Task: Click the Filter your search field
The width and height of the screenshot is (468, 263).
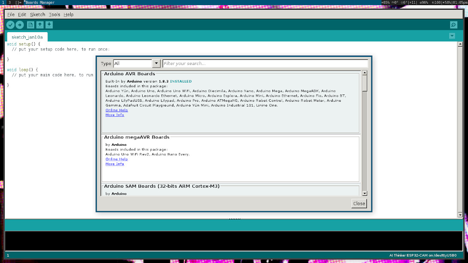Action: tap(265, 64)
